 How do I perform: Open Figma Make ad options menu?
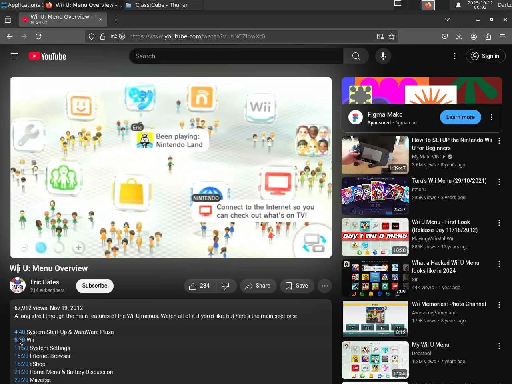[492, 117]
